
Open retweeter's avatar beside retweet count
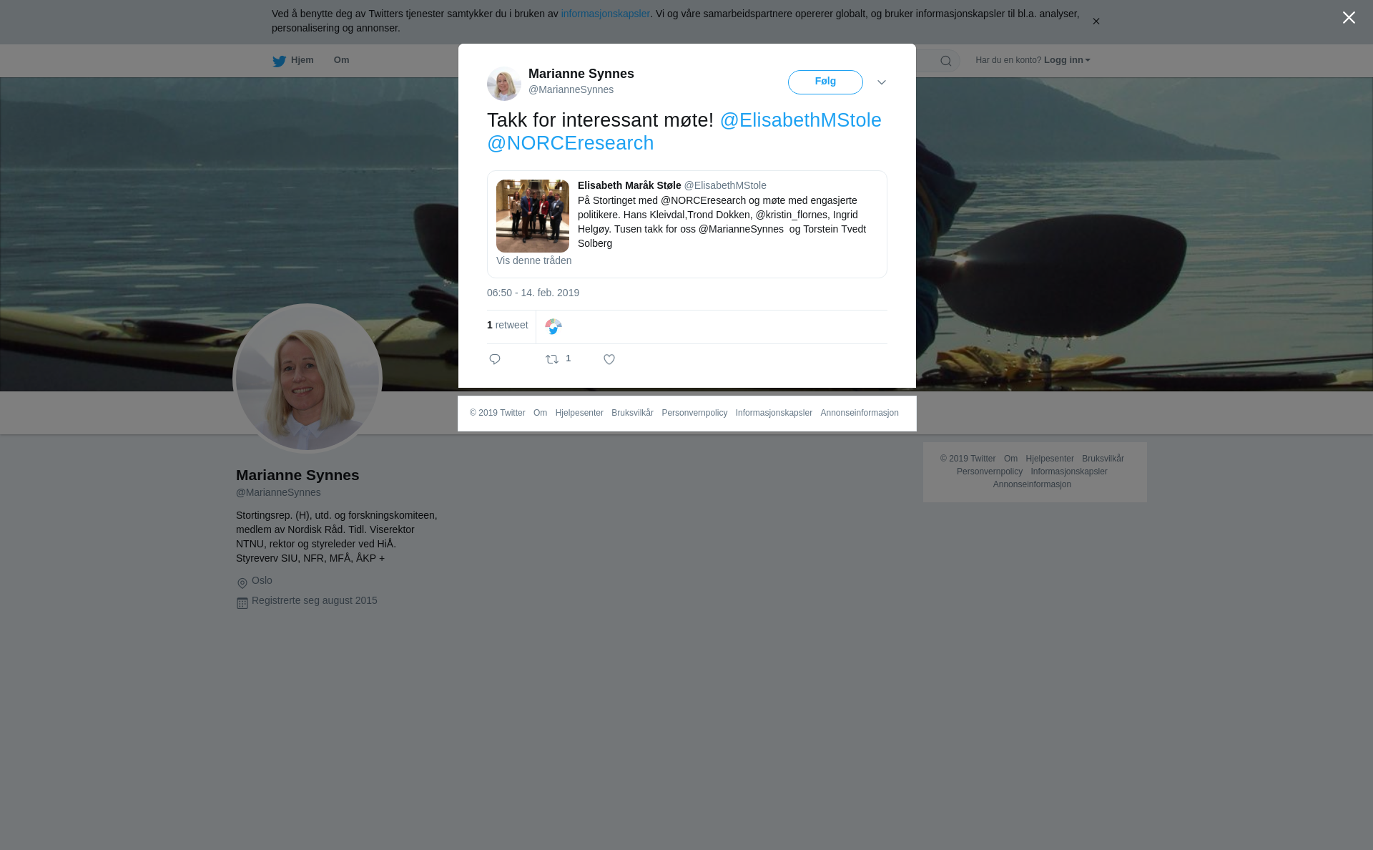(553, 327)
